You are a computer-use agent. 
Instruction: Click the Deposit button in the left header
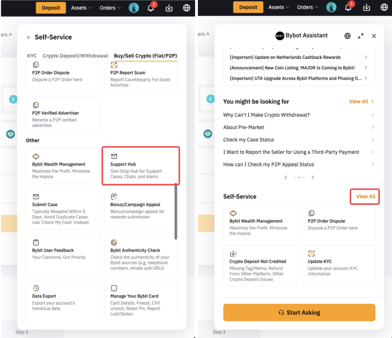coord(51,8)
